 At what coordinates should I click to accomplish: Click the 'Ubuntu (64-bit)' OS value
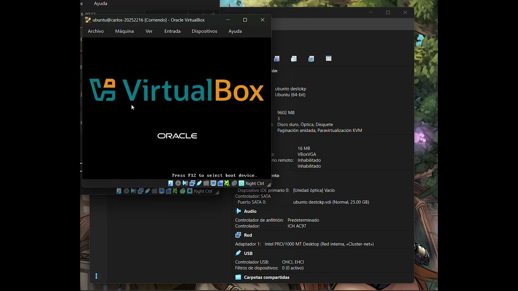pos(290,95)
